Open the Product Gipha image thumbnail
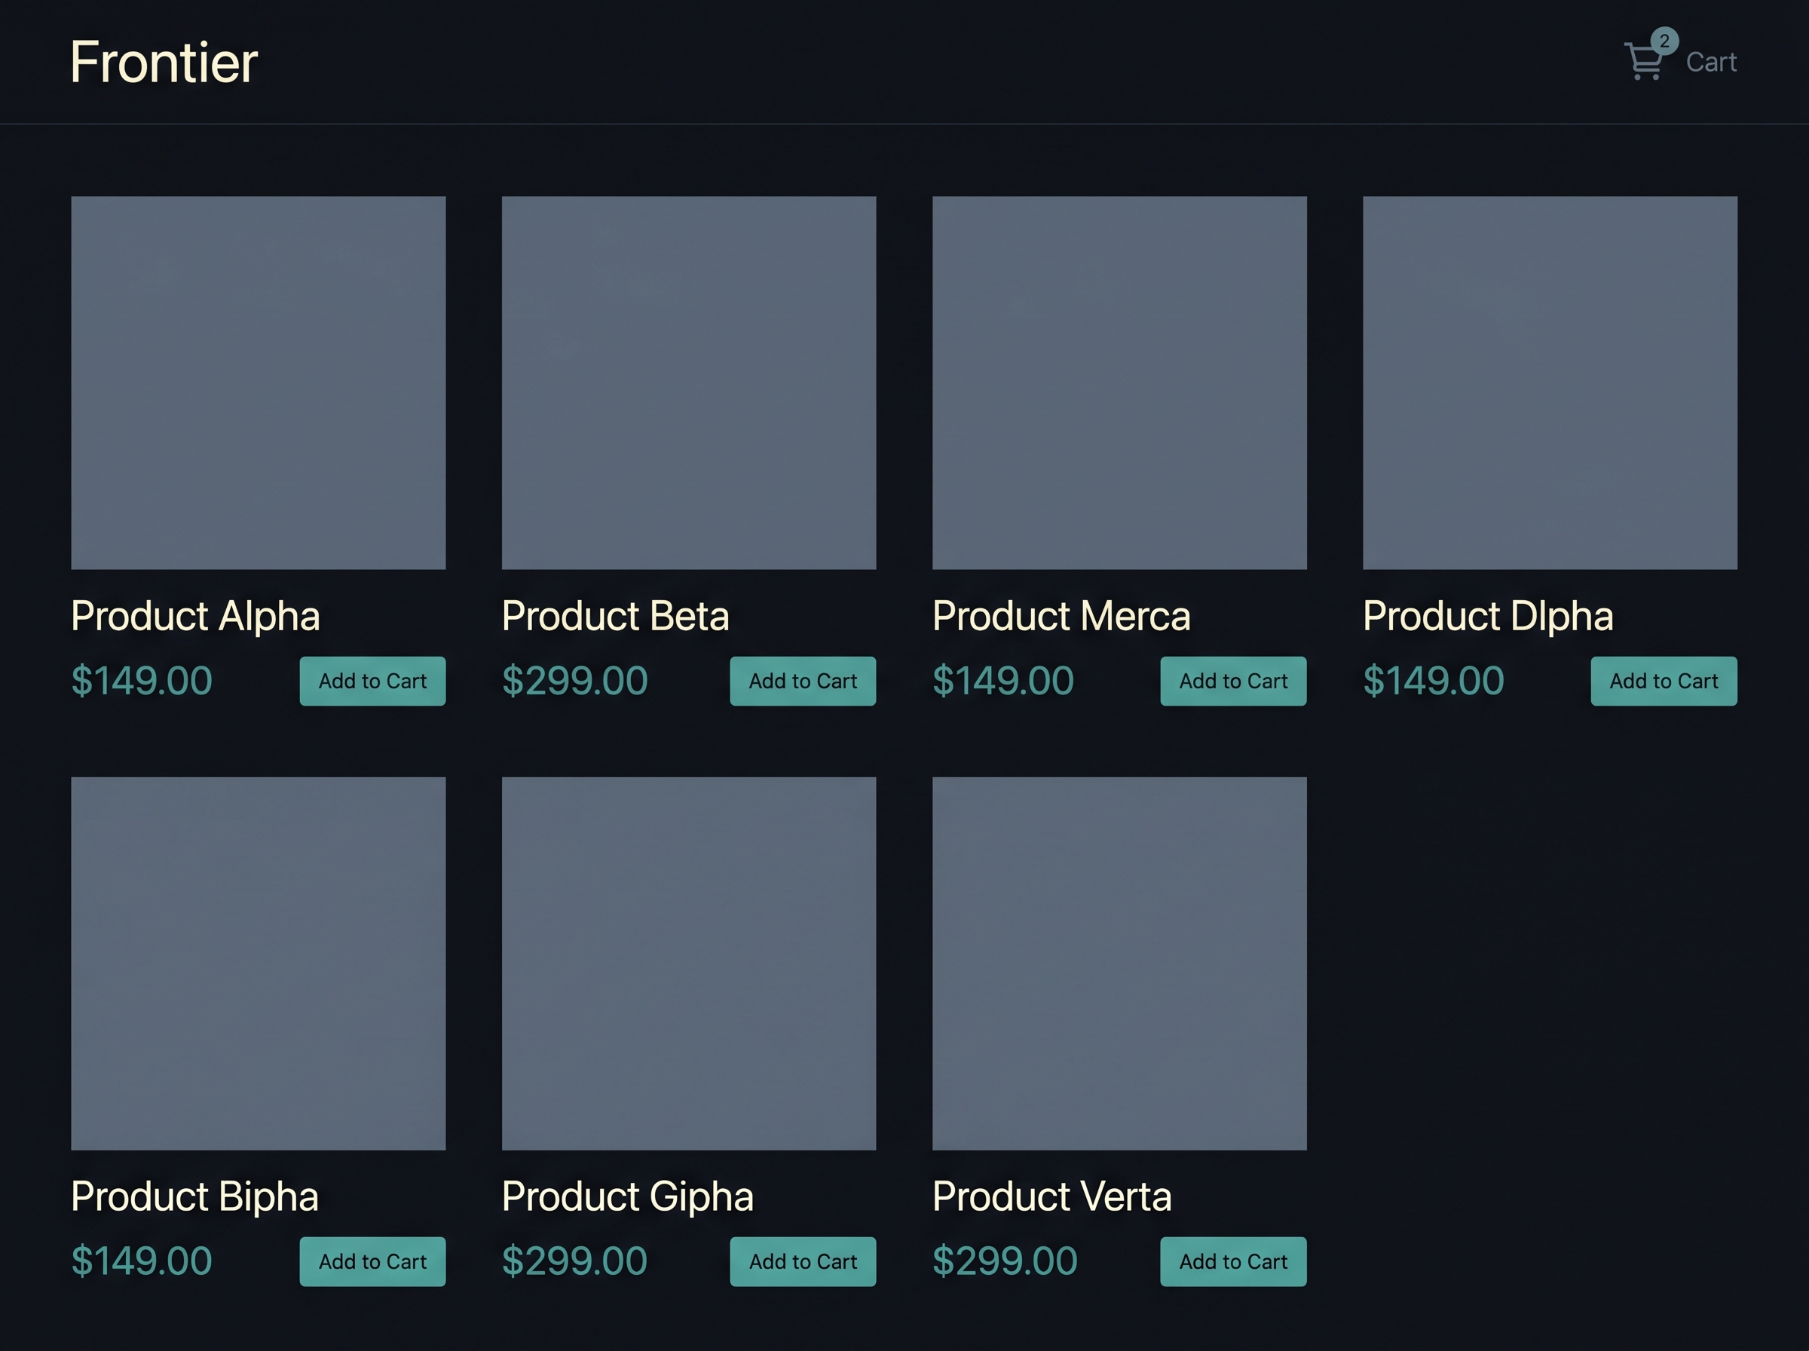This screenshot has height=1351, width=1809. [x=689, y=963]
